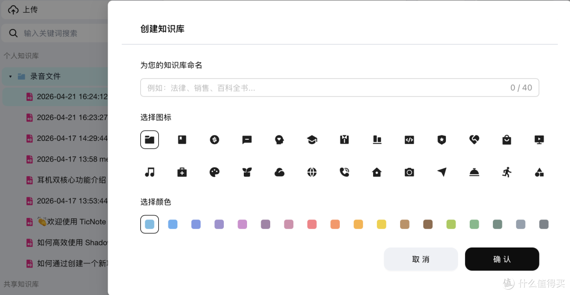The height and width of the screenshot is (295, 570).
Task: Pick the dusty pink color swatch
Action: coord(289,224)
